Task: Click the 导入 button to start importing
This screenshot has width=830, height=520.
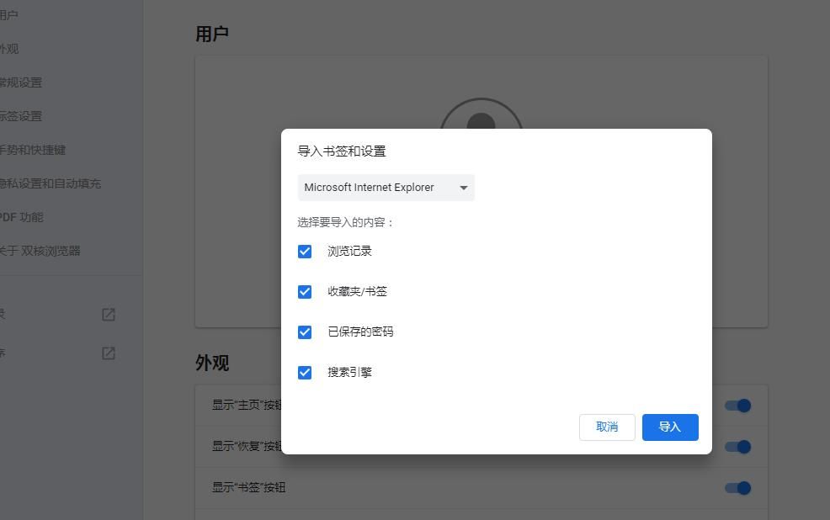Action: pyautogui.click(x=670, y=427)
